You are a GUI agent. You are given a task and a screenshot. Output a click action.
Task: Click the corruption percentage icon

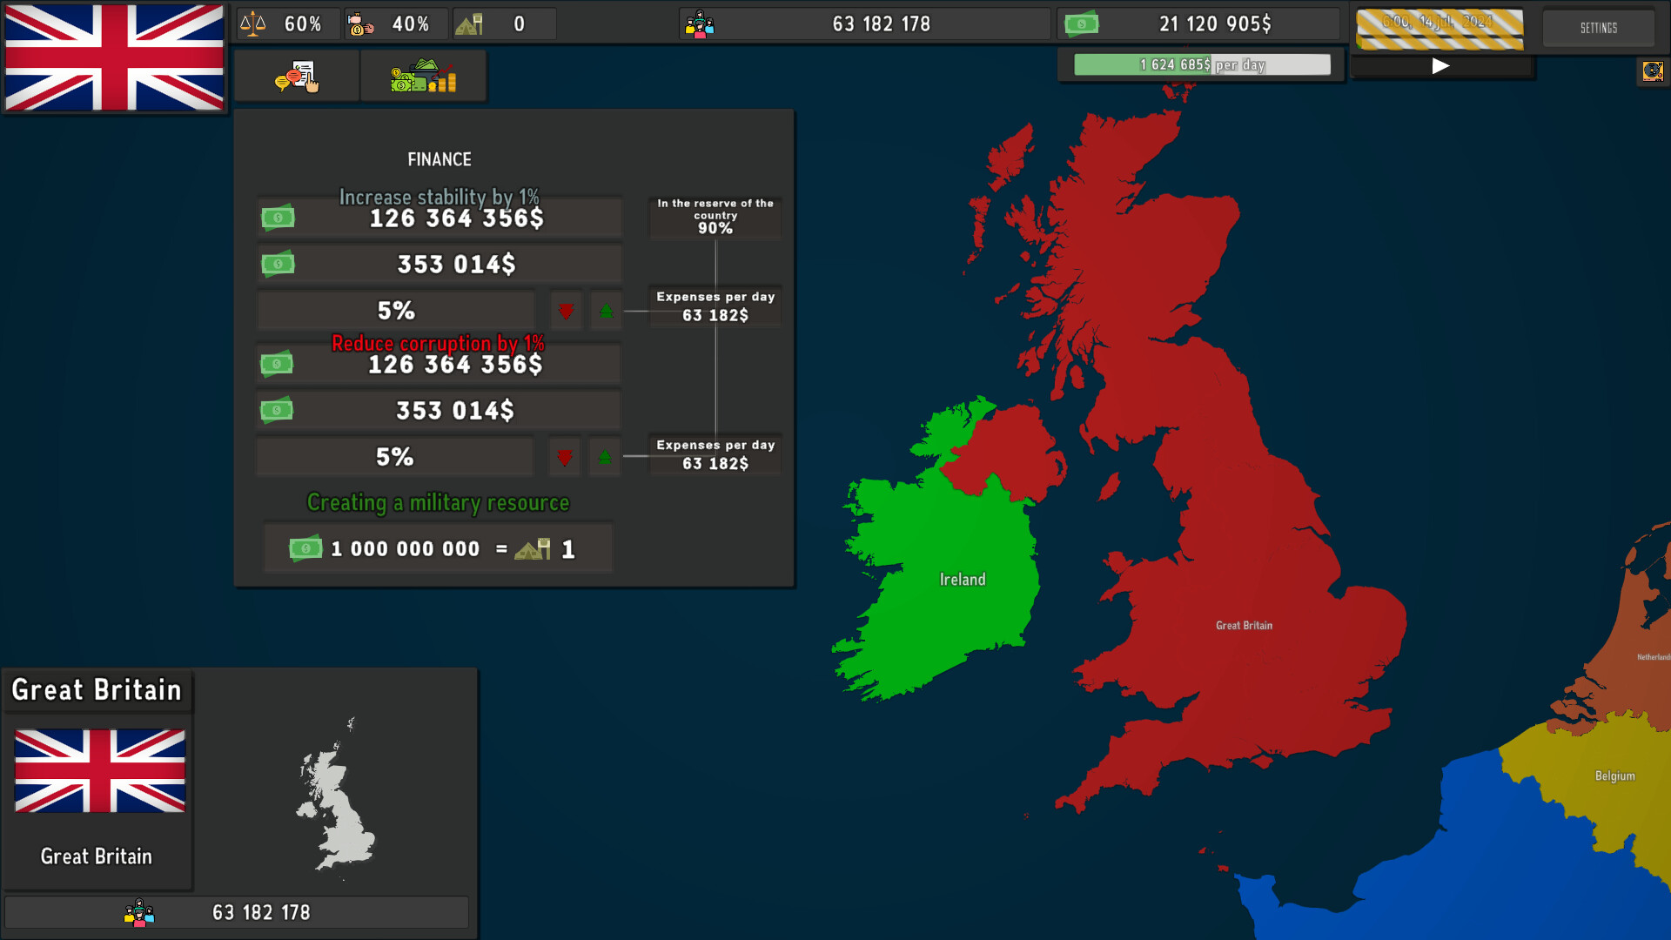(360, 24)
